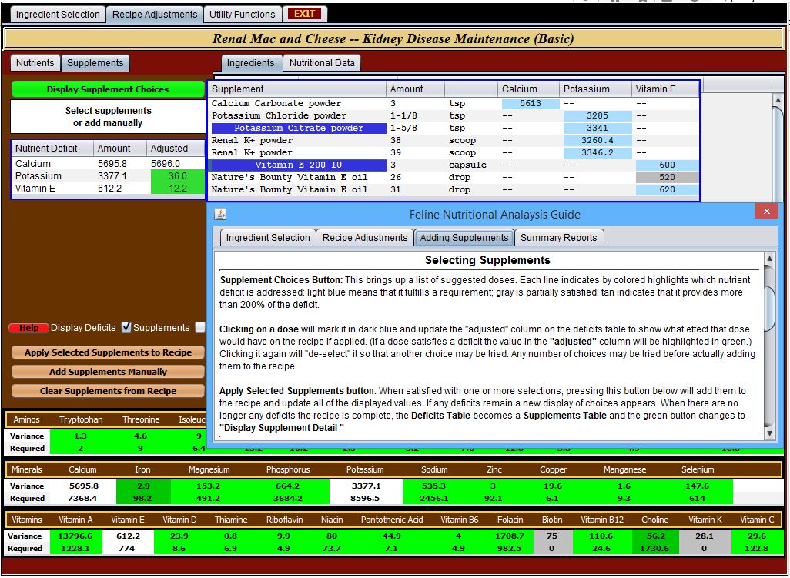The height and width of the screenshot is (578, 790).
Task: Open the Ingredient Selection tab in main window
Action: pos(58,14)
